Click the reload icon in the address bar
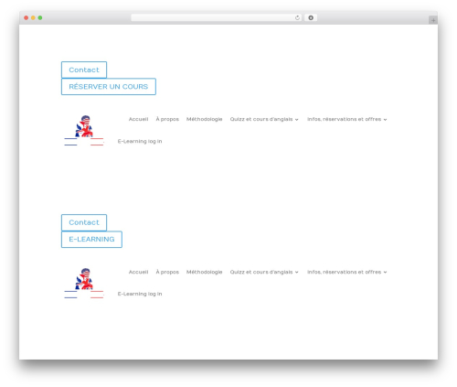Screen dimensions: 457x387 click(x=297, y=17)
